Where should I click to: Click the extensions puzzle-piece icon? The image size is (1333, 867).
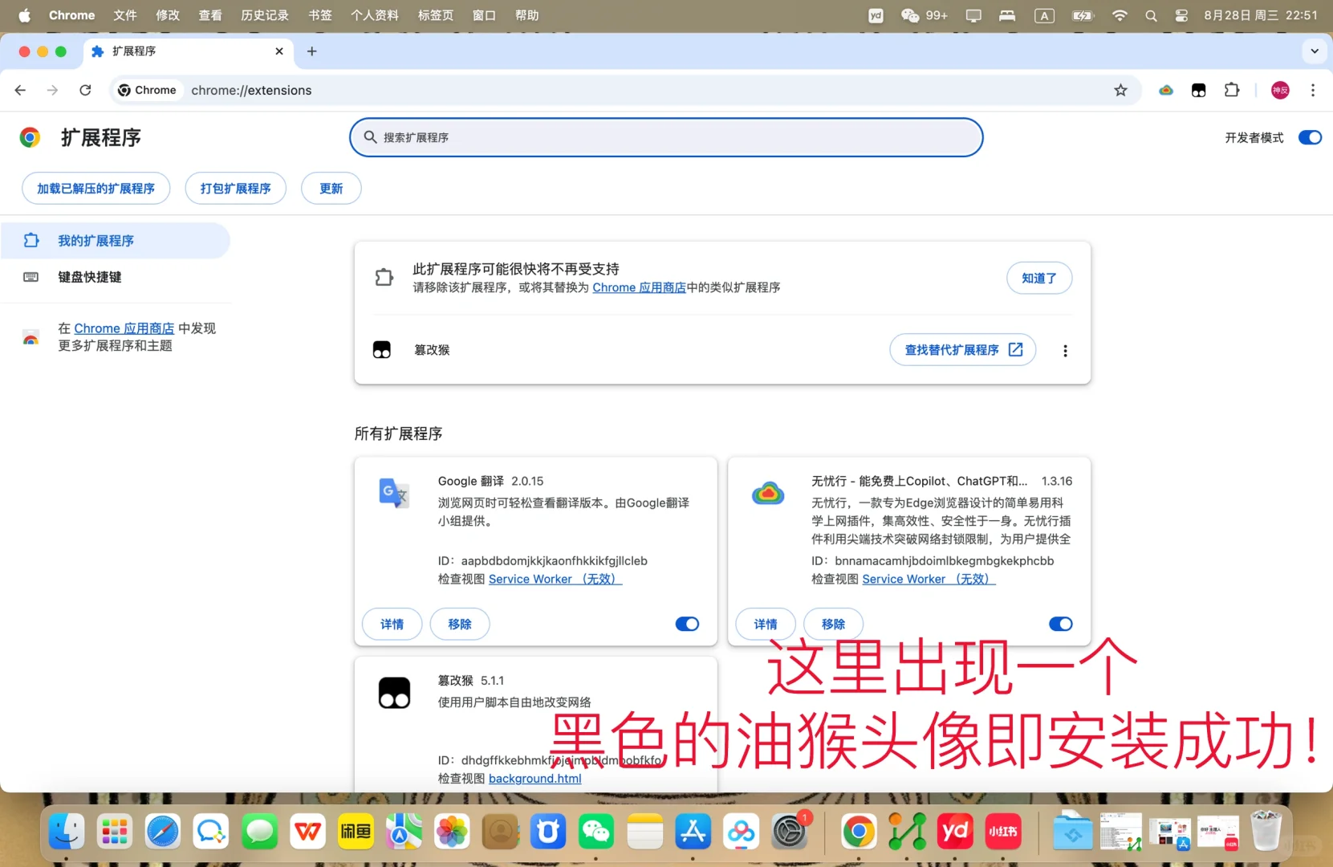(1232, 90)
